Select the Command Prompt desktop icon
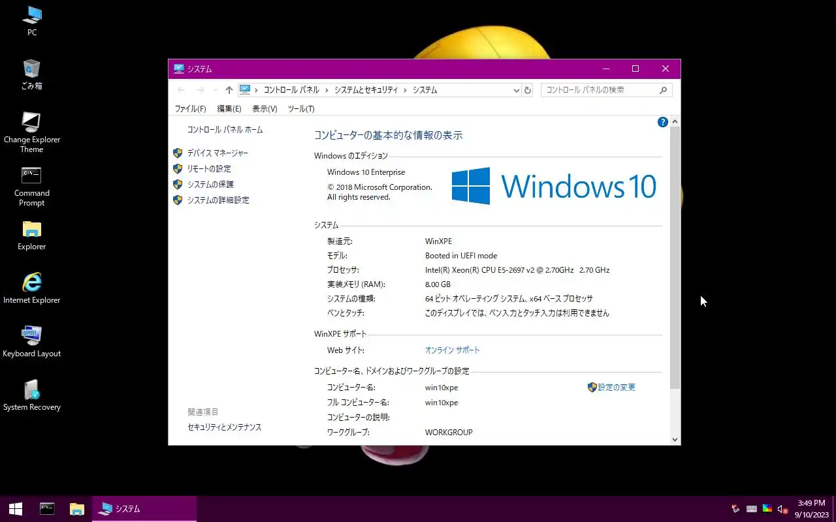836x522 pixels. (x=31, y=186)
